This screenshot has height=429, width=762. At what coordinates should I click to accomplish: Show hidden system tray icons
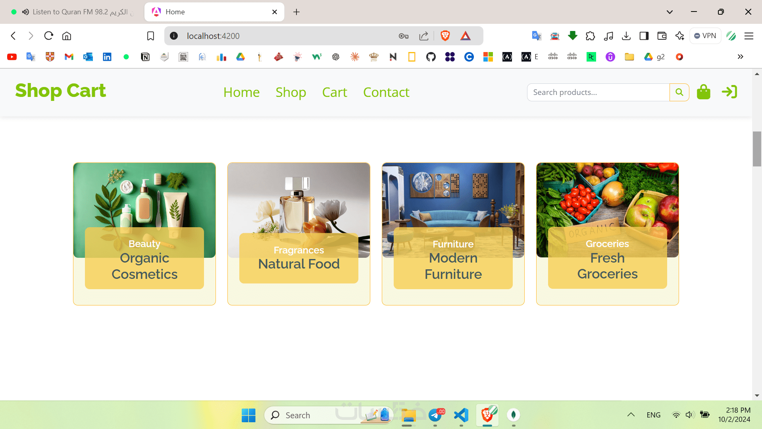point(631,415)
